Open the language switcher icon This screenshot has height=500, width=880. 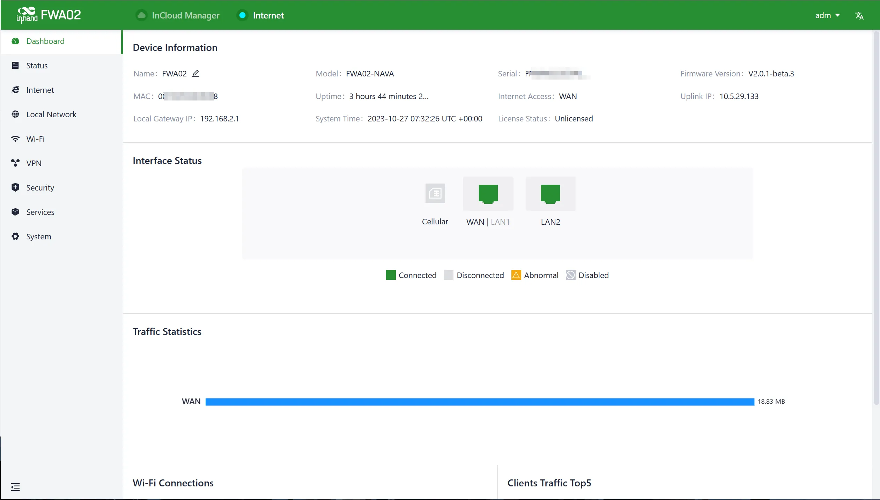(x=859, y=16)
